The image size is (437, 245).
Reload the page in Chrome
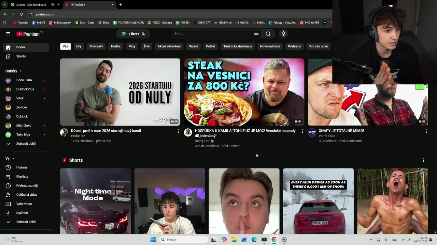(21, 14)
